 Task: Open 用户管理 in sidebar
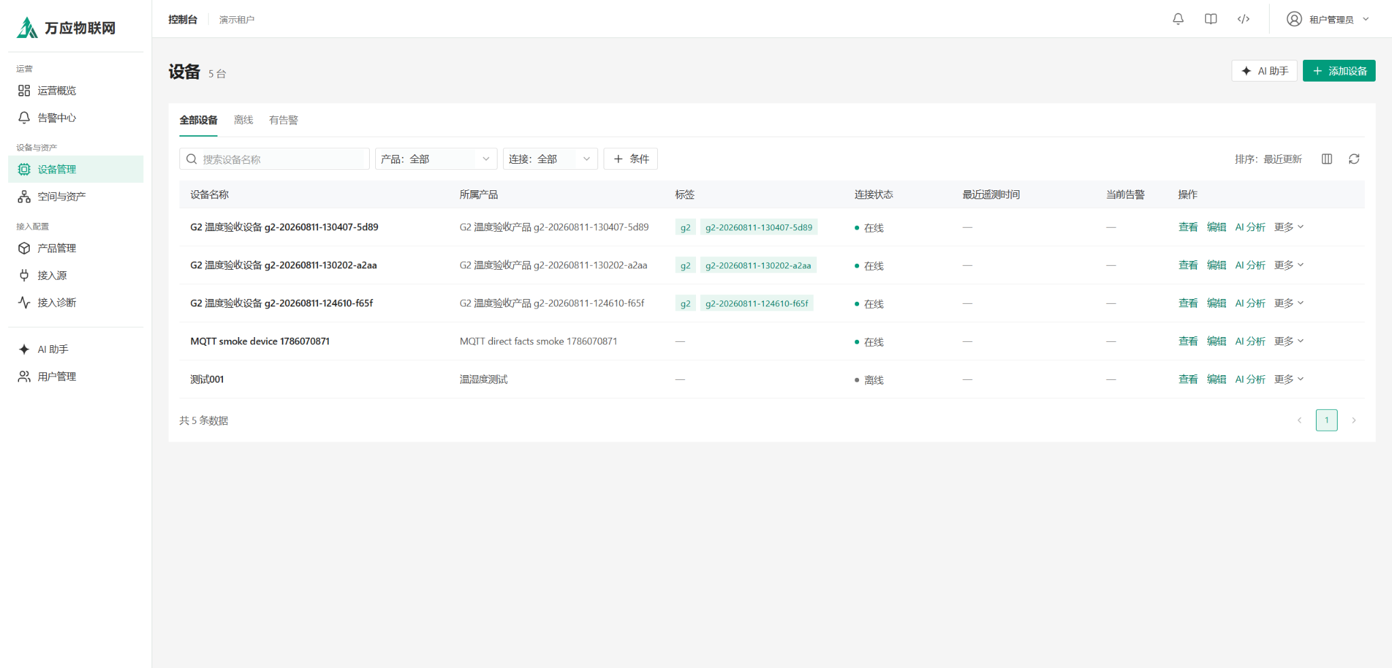(75, 376)
